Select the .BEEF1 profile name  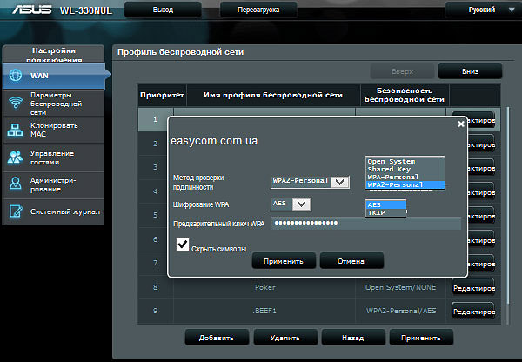[x=264, y=311]
